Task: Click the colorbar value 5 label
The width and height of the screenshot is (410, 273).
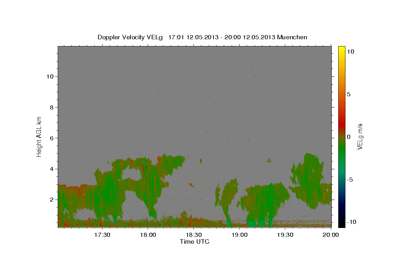Action: [x=348, y=94]
